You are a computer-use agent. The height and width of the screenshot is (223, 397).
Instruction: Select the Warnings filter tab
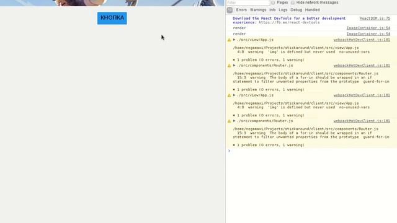click(258, 10)
